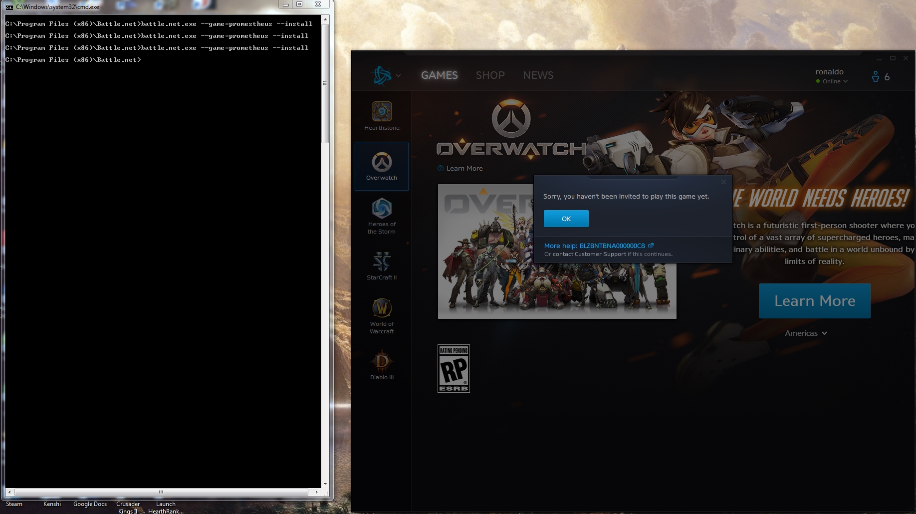The height and width of the screenshot is (514, 916).
Task: Minimize the cmd.exe window
Action: click(x=286, y=4)
